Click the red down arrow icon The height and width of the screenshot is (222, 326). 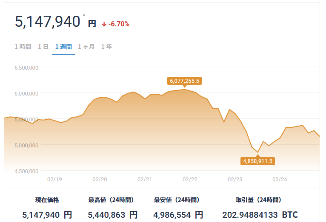point(104,25)
